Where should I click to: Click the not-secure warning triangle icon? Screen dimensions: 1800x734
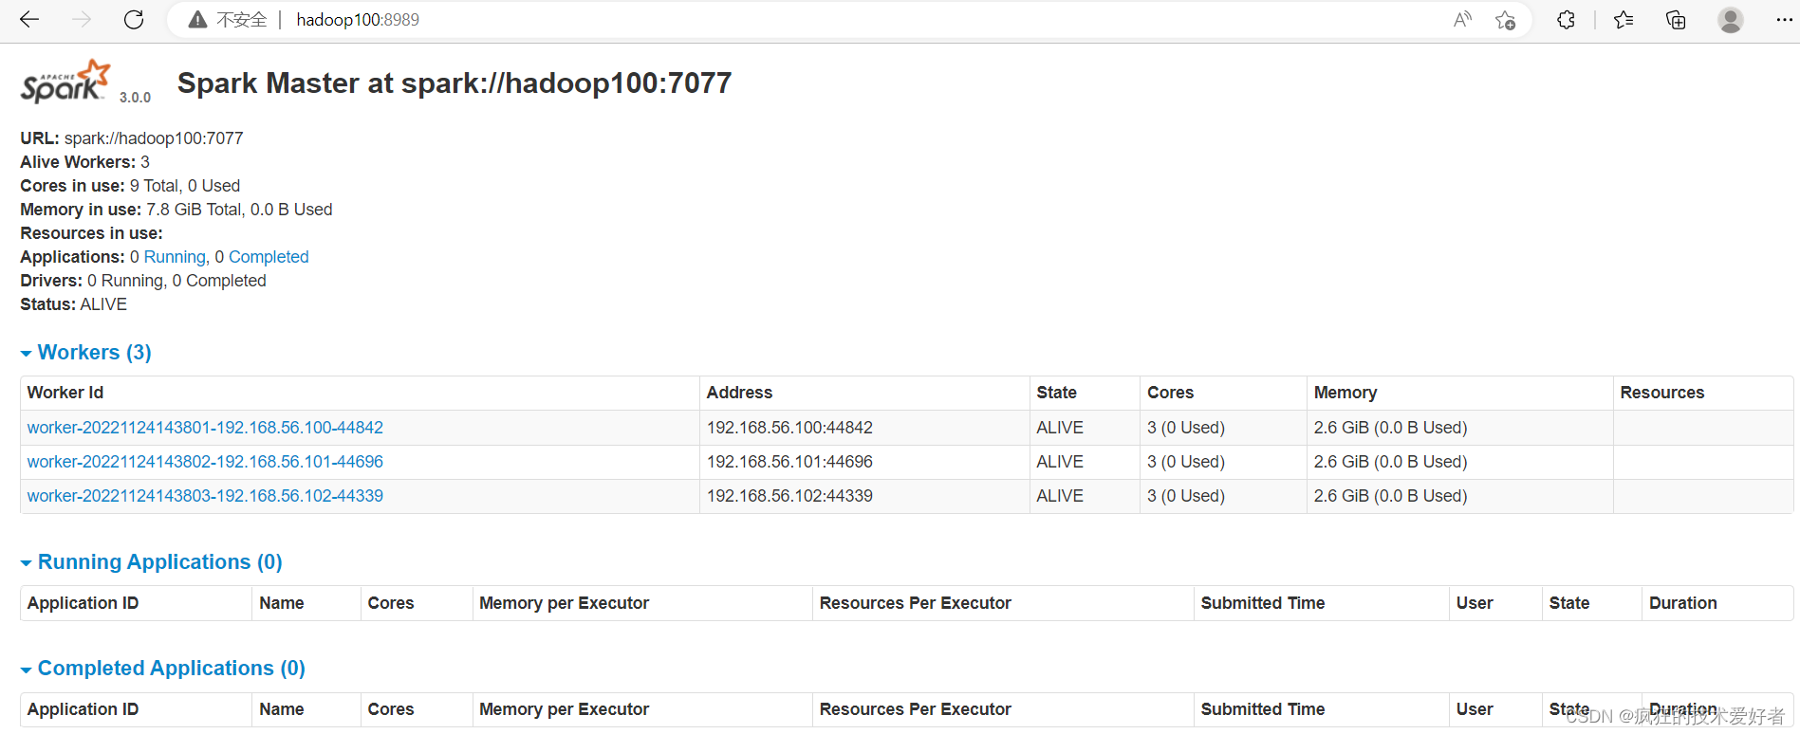click(197, 20)
